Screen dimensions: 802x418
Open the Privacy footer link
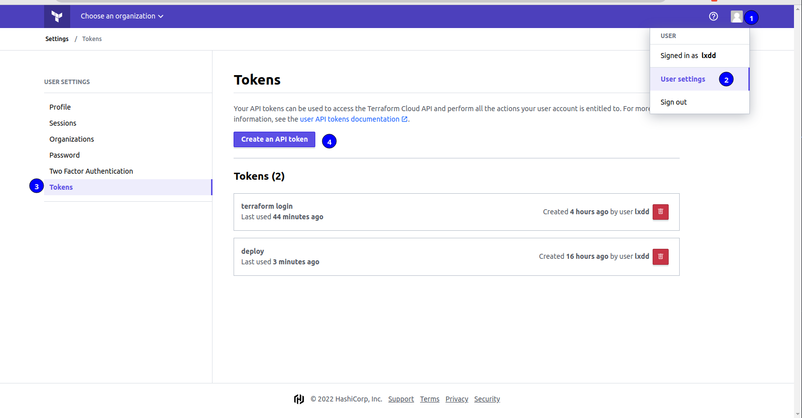coord(457,399)
